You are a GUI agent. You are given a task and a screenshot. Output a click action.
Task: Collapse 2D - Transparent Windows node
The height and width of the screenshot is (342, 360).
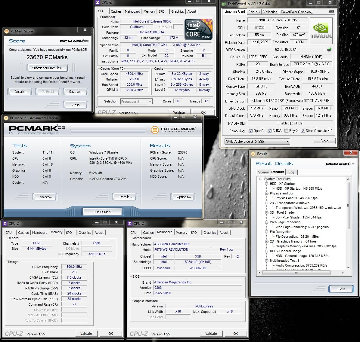click(267, 203)
